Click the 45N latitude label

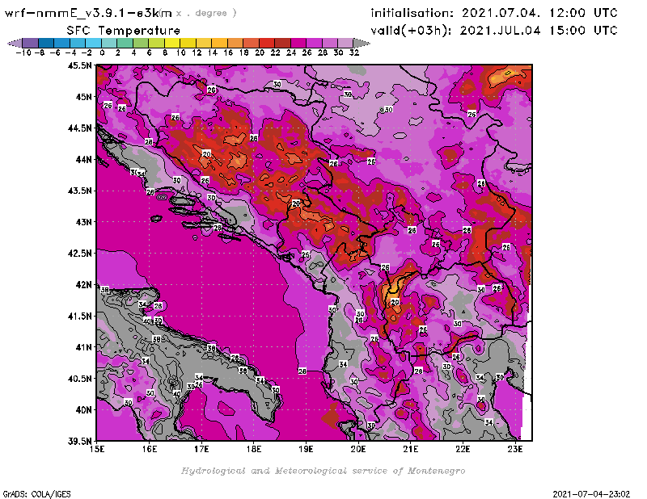(83, 97)
